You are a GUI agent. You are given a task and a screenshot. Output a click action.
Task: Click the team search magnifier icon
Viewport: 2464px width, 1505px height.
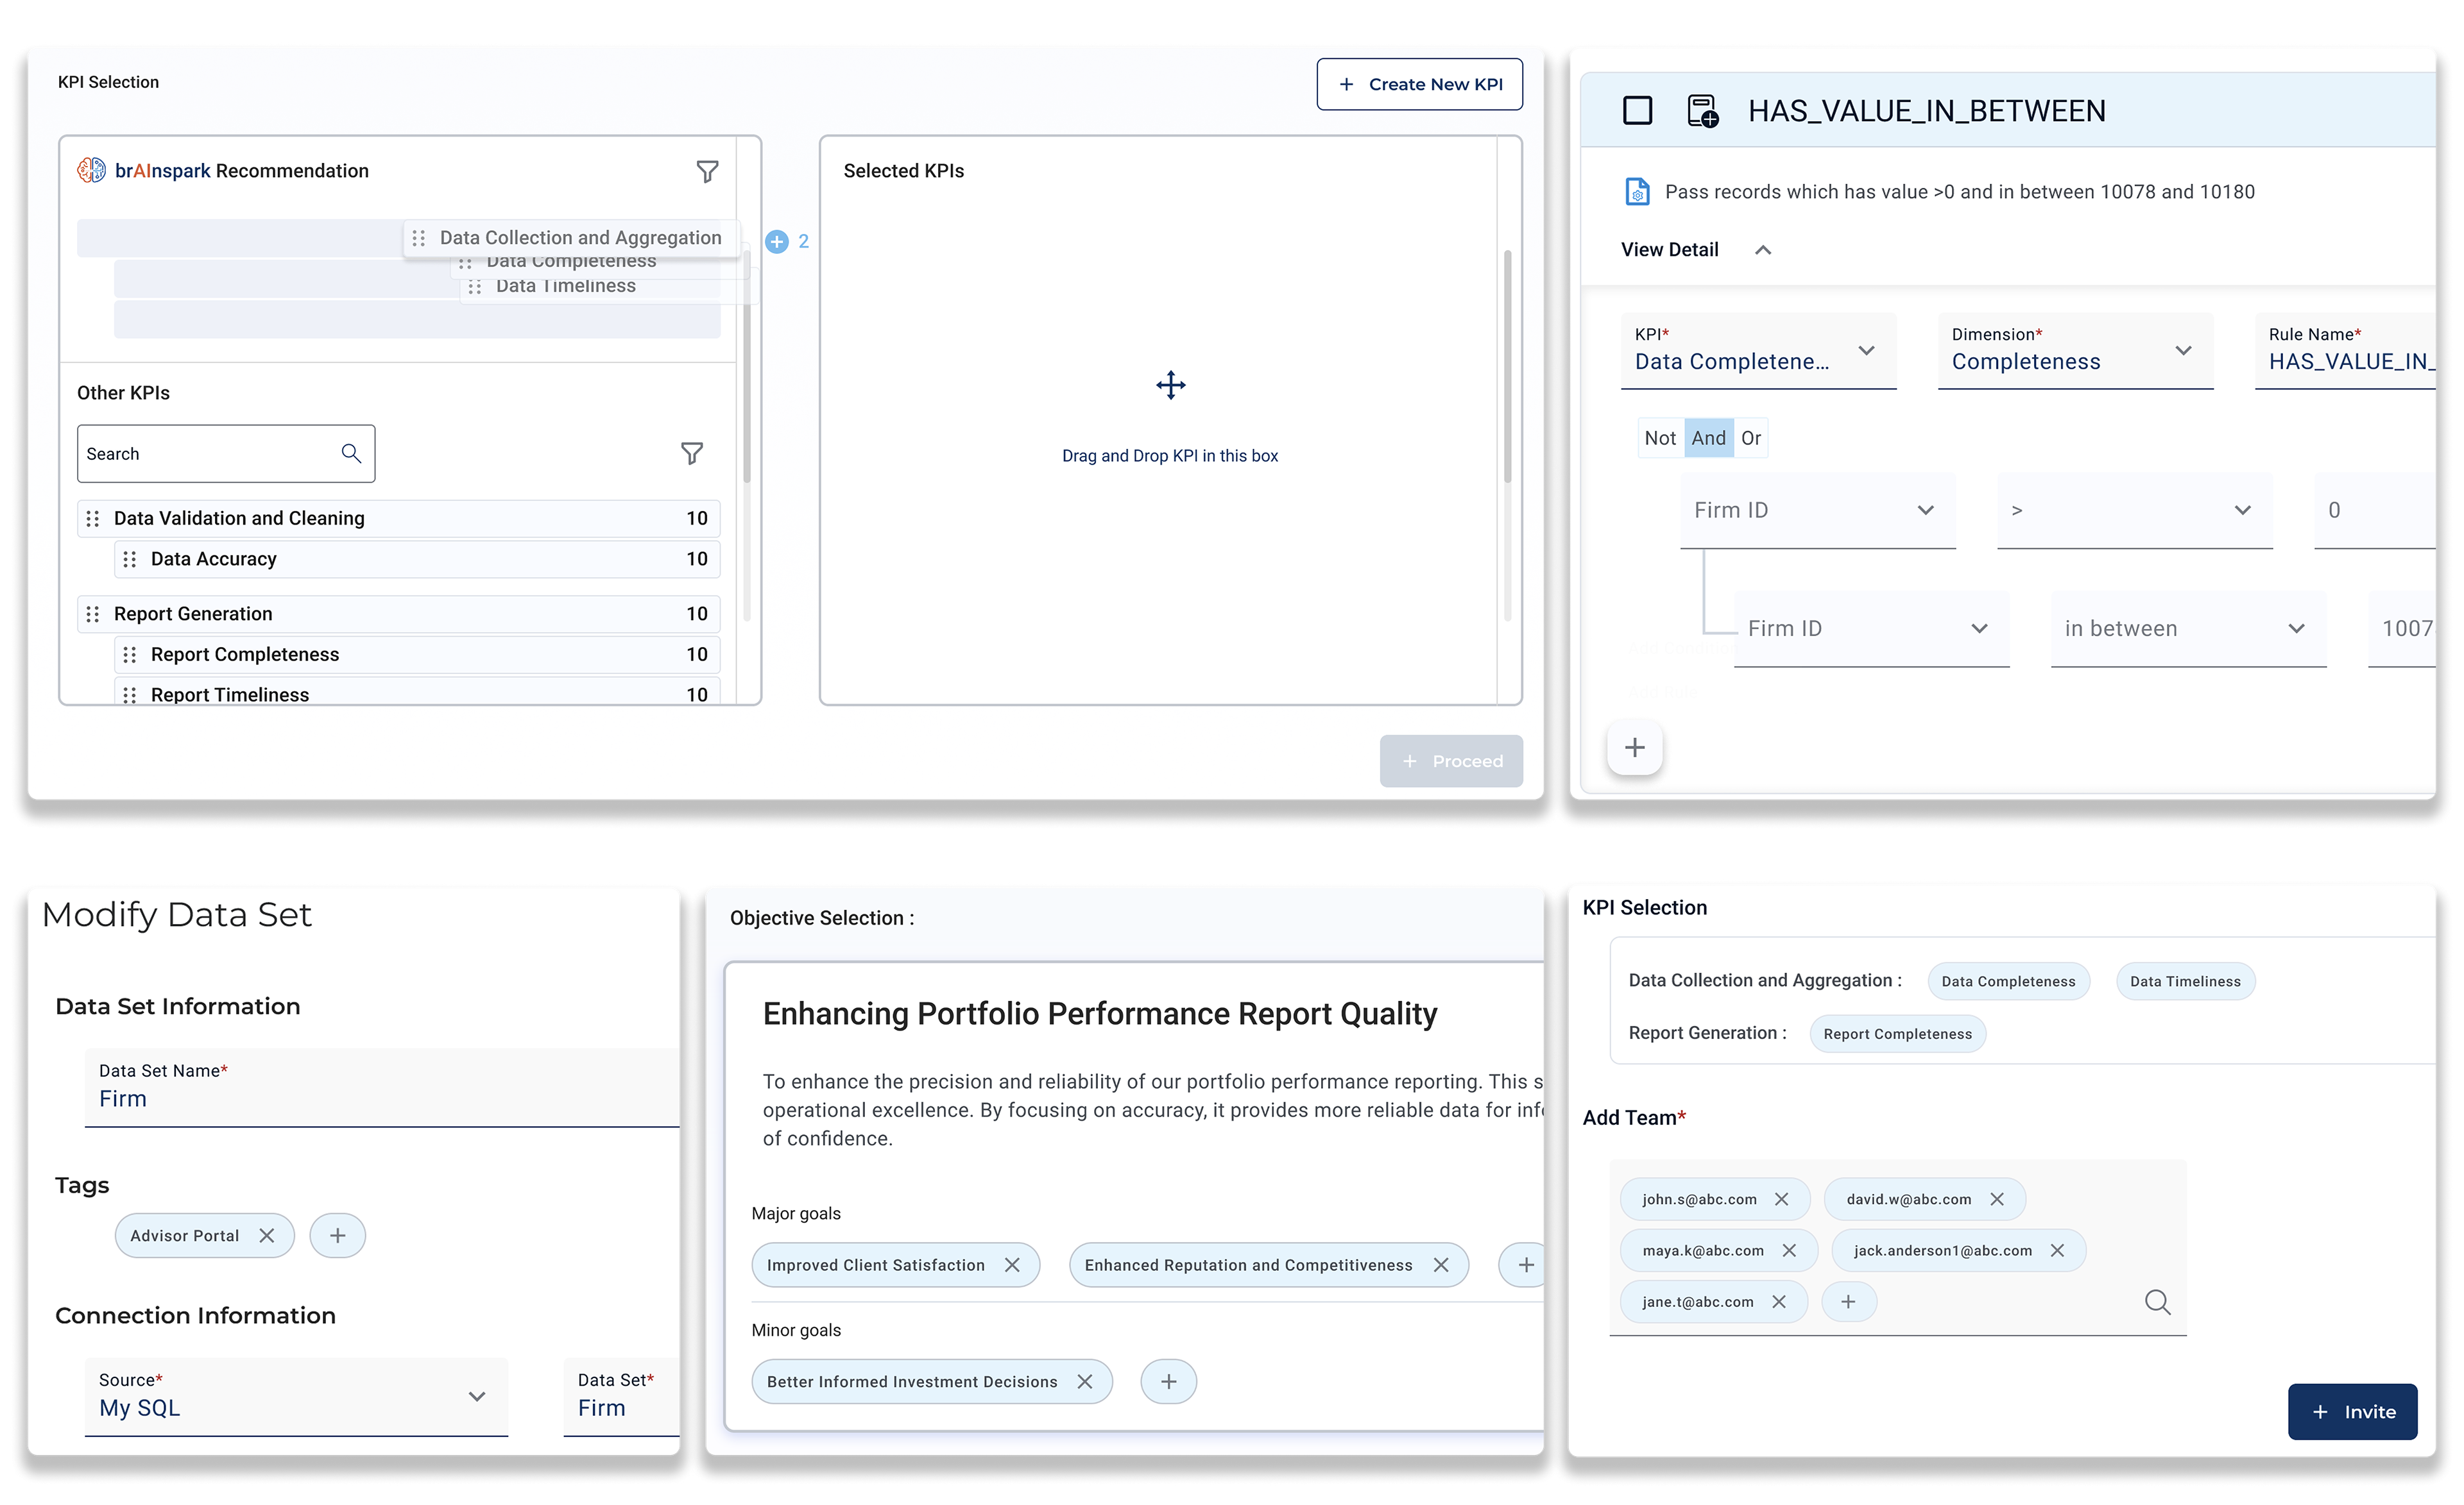[x=2157, y=1302]
